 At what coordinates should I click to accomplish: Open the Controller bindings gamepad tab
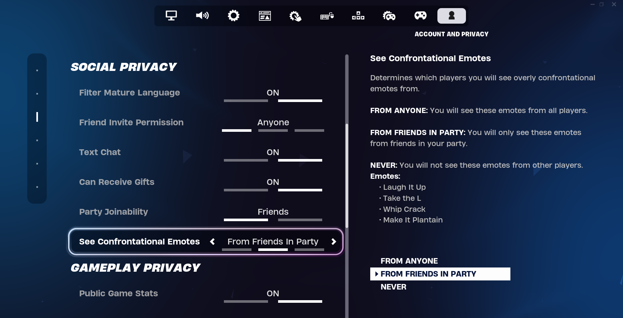click(420, 16)
